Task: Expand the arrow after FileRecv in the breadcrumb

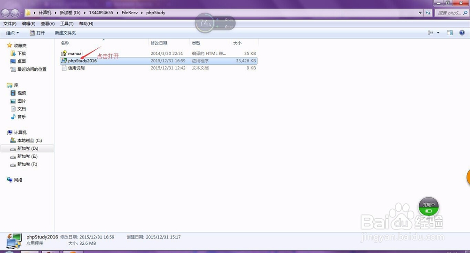Action: [x=142, y=13]
